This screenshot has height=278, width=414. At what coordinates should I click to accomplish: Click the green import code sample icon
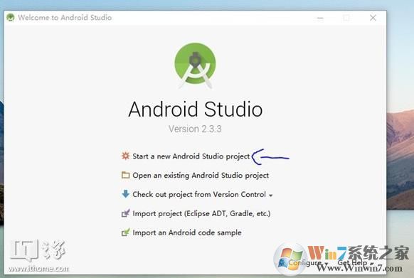[125, 232]
